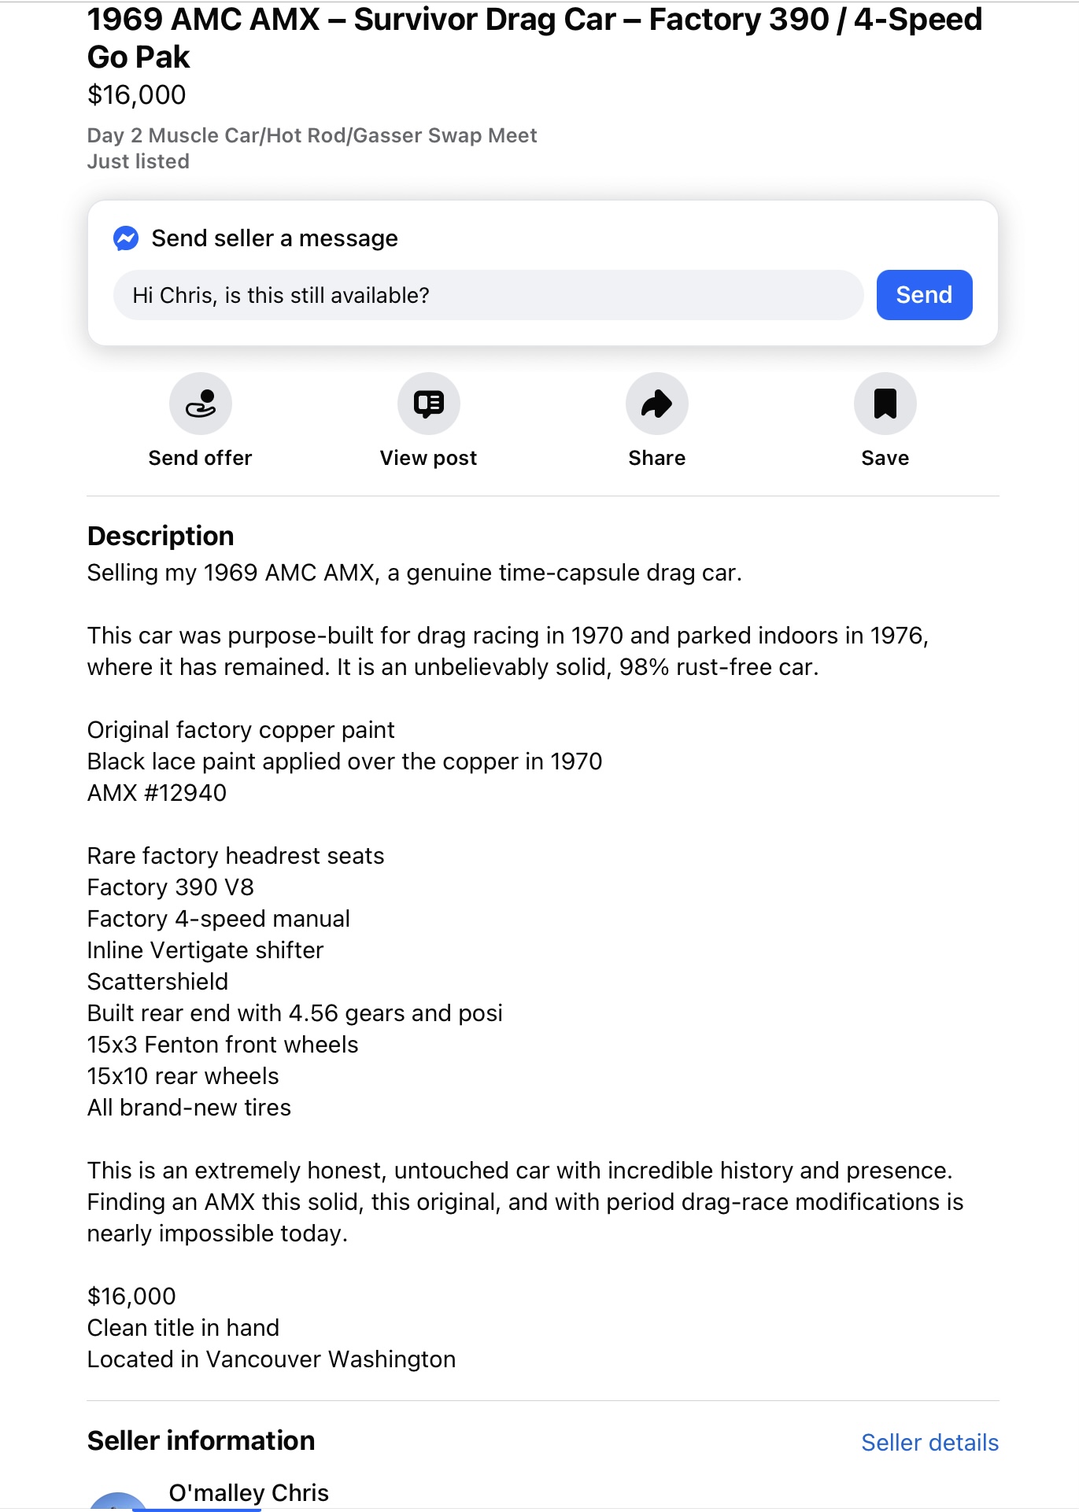Bookmark the listing with the Save icon
Image resolution: width=1079 pixels, height=1512 pixels.
point(885,404)
